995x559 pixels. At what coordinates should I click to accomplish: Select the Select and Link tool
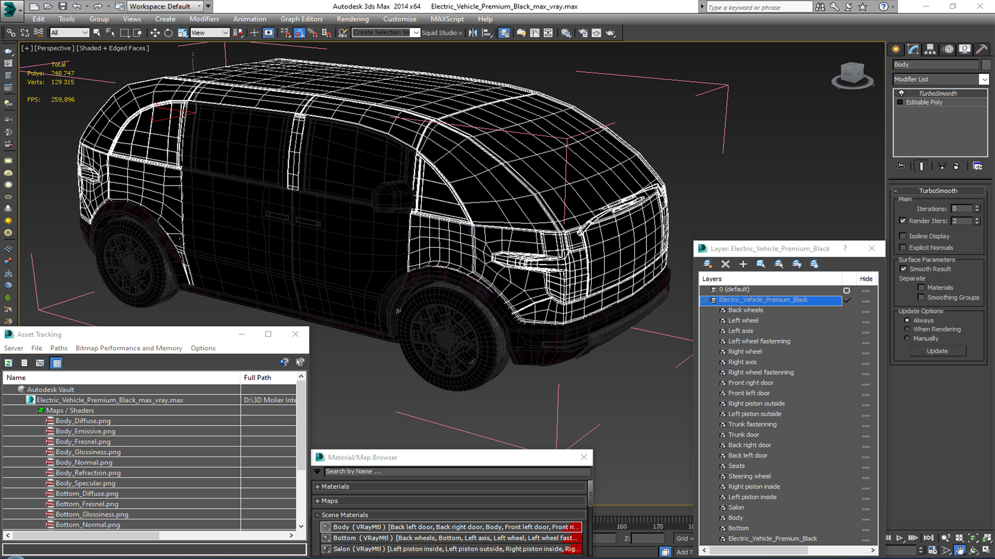[11, 33]
